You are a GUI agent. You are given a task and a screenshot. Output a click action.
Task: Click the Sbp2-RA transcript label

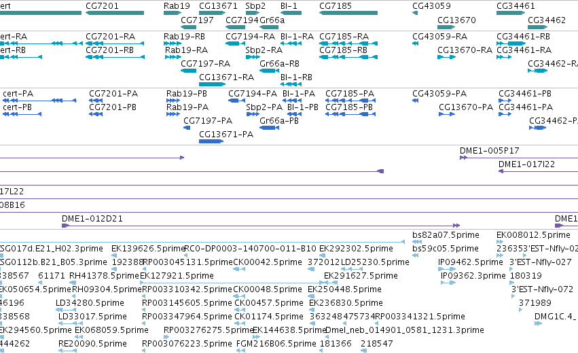coord(264,50)
